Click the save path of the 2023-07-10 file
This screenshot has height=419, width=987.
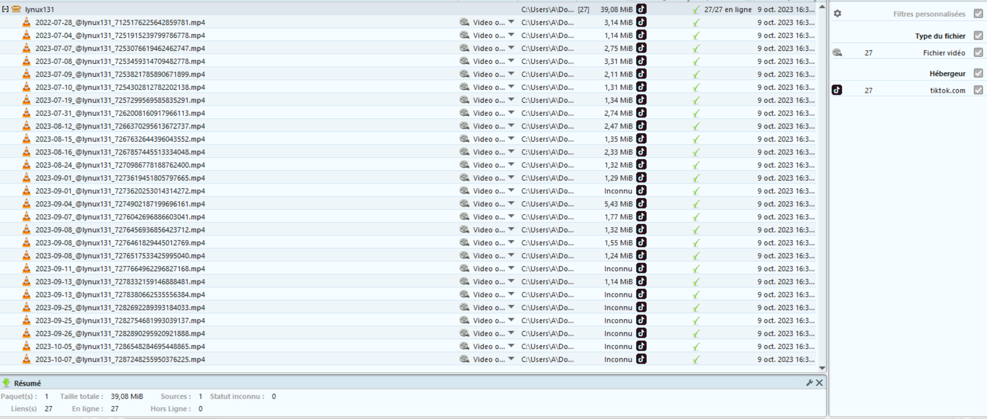(x=548, y=87)
